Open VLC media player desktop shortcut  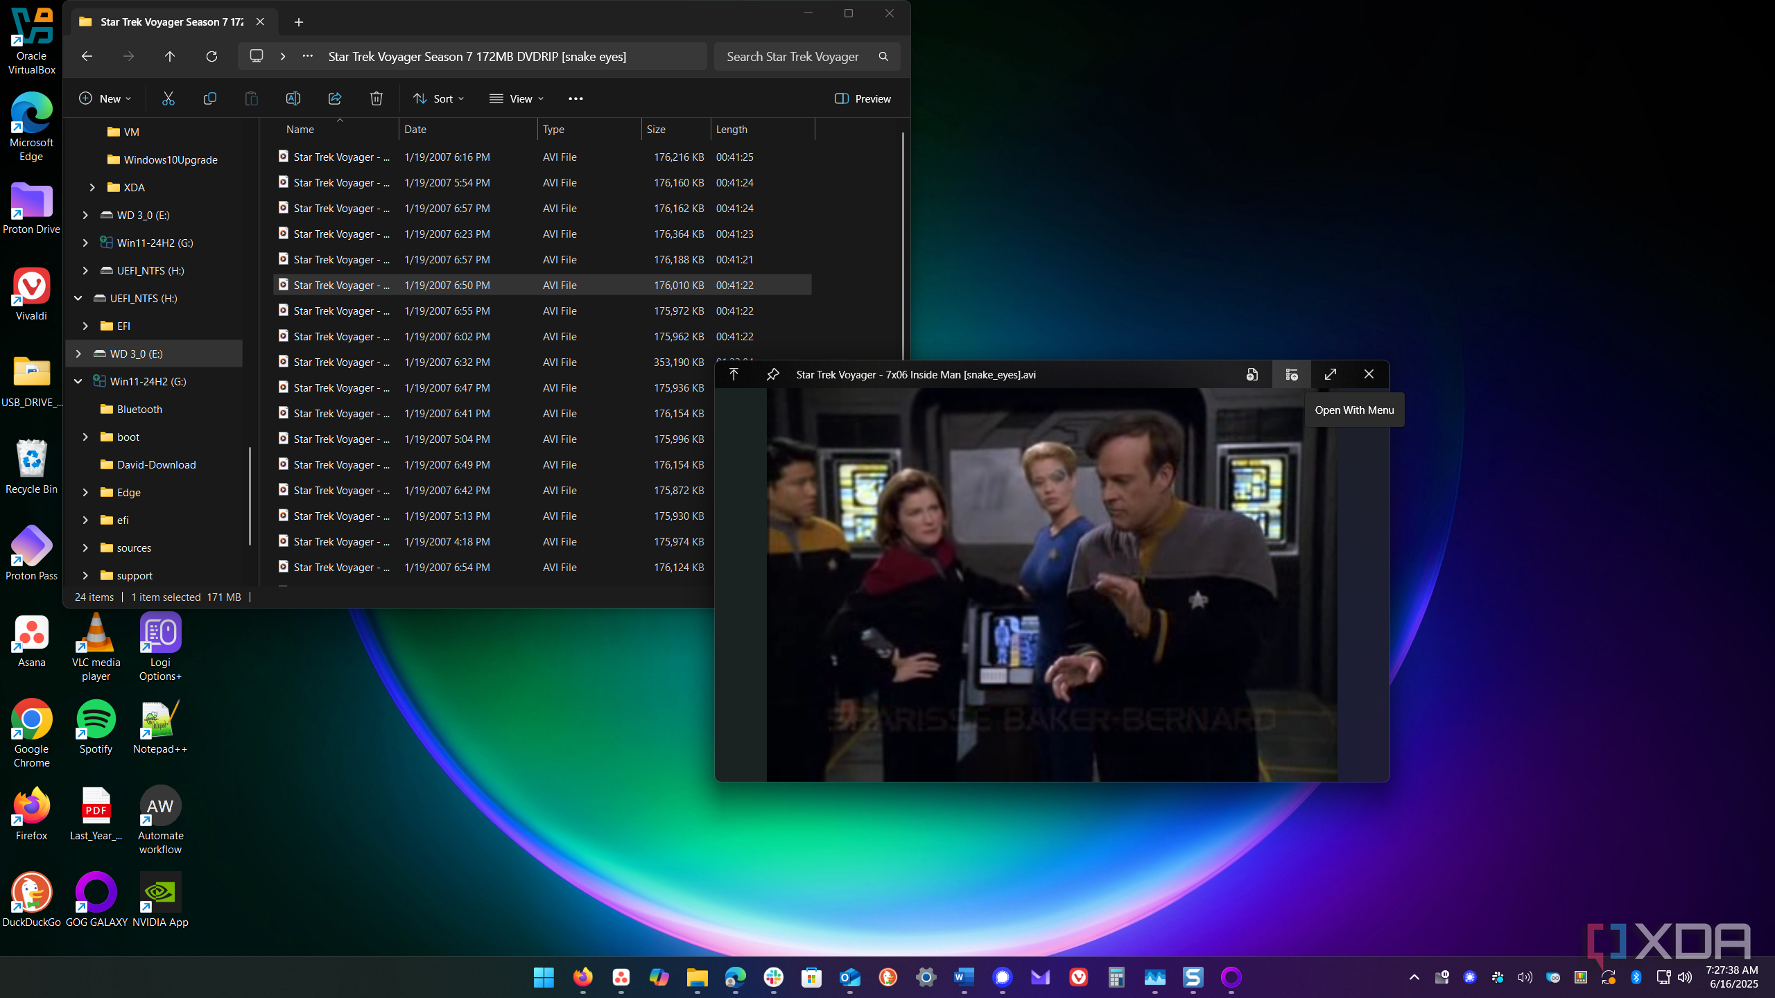click(x=96, y=647)
